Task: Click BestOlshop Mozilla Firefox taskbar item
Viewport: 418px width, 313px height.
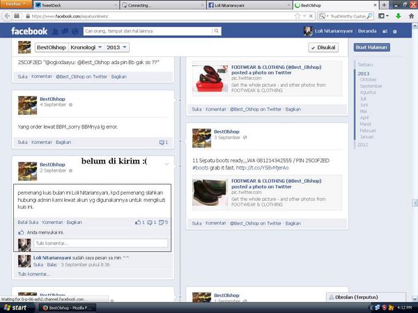Action: click(68, 308)
